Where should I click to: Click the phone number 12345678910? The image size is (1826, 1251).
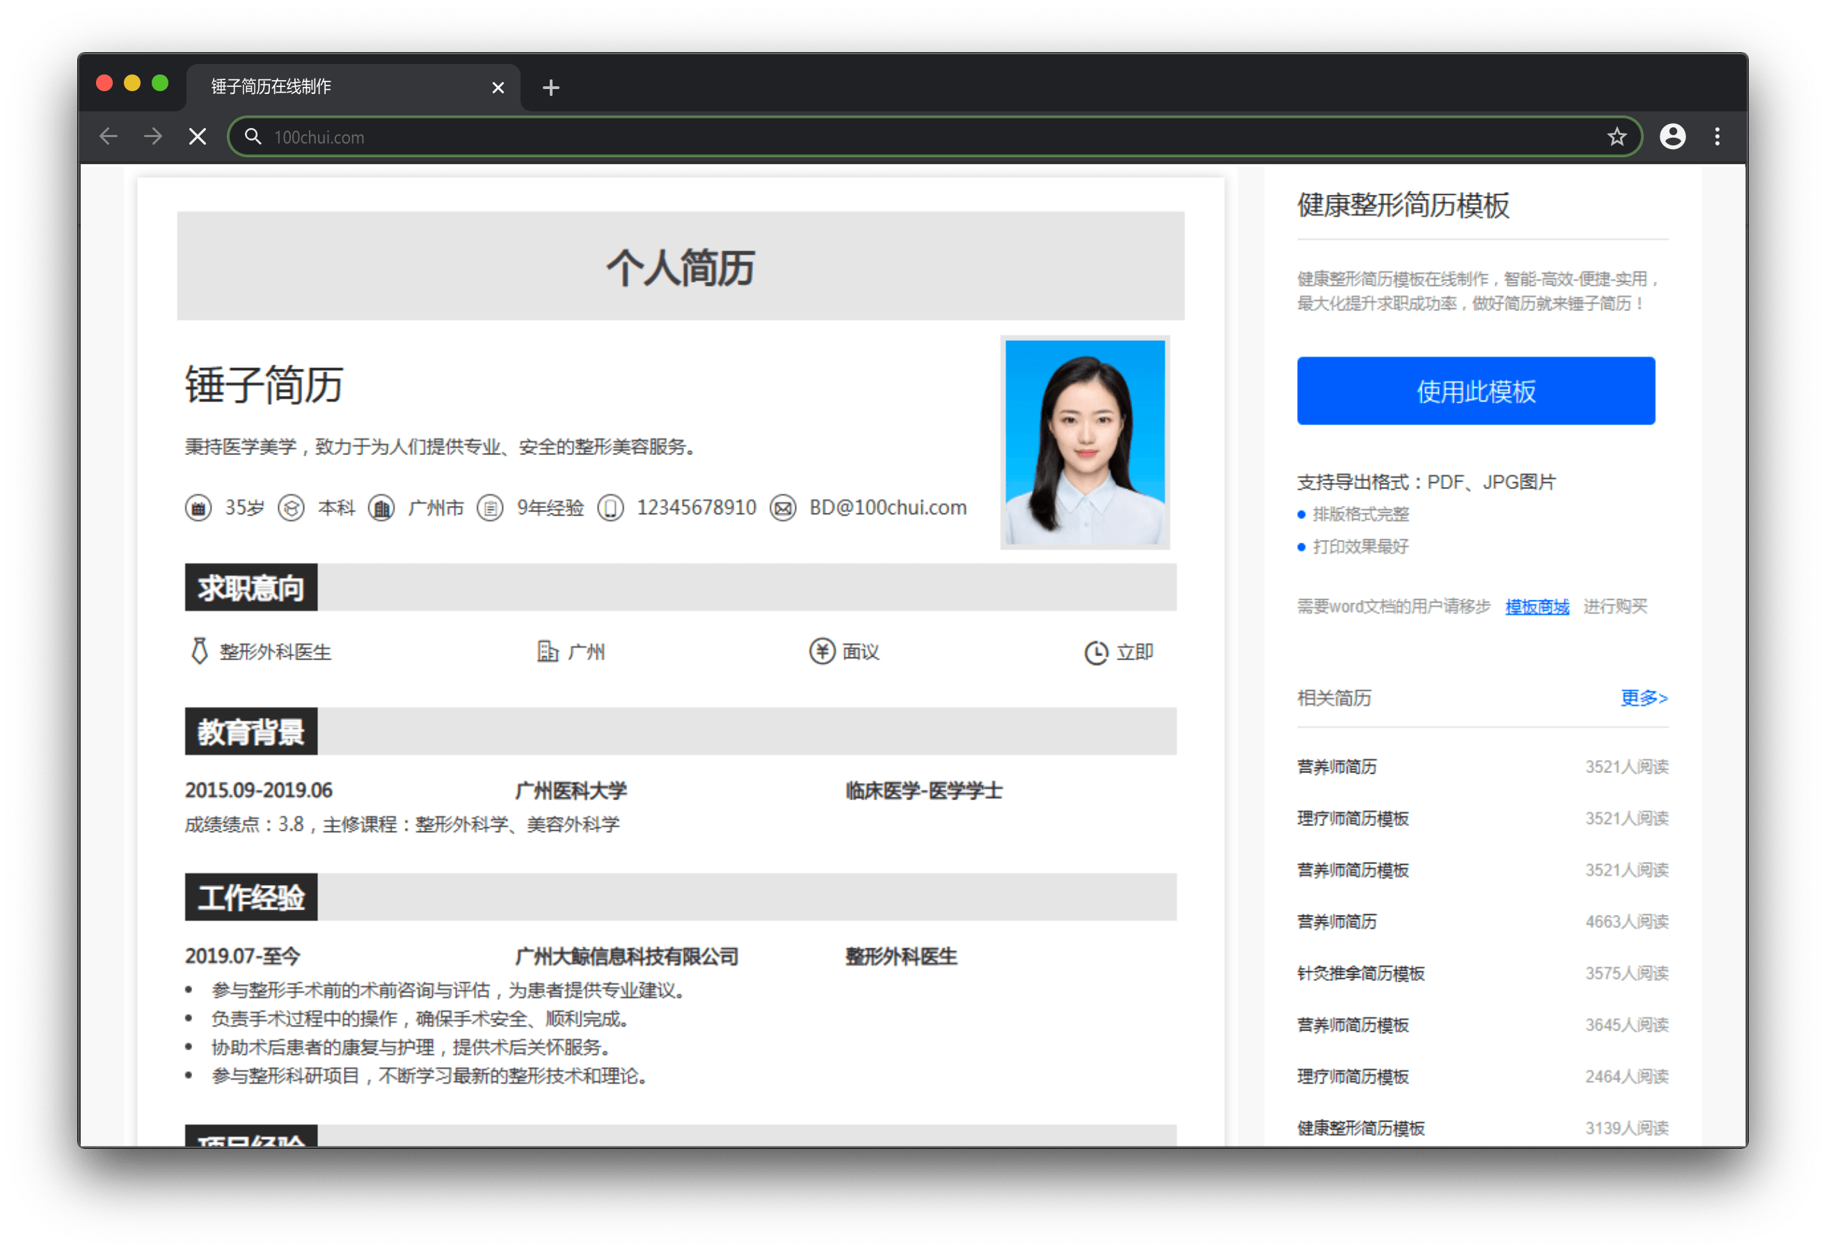pos(696,509)
